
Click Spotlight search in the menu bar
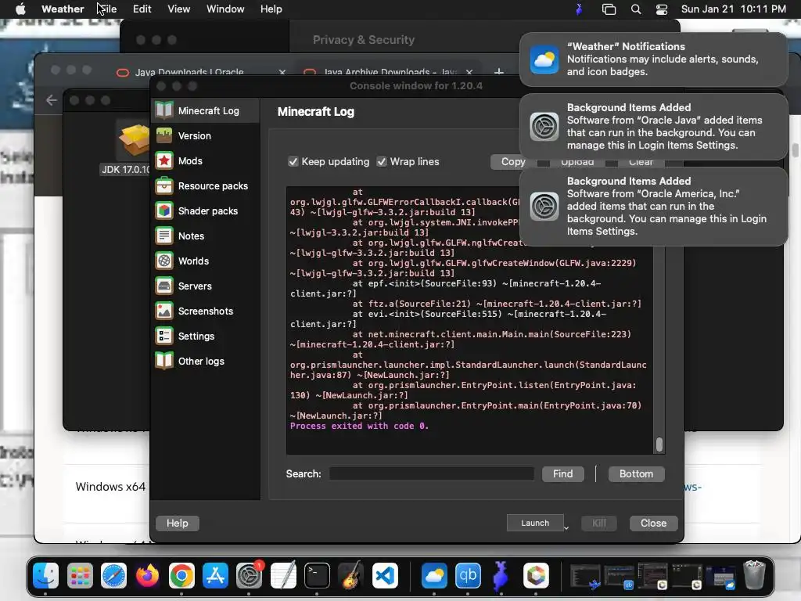pyautogui.click(x=635, y=9)
